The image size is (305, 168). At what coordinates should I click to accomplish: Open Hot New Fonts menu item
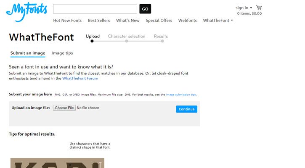[x=67, y=21]
